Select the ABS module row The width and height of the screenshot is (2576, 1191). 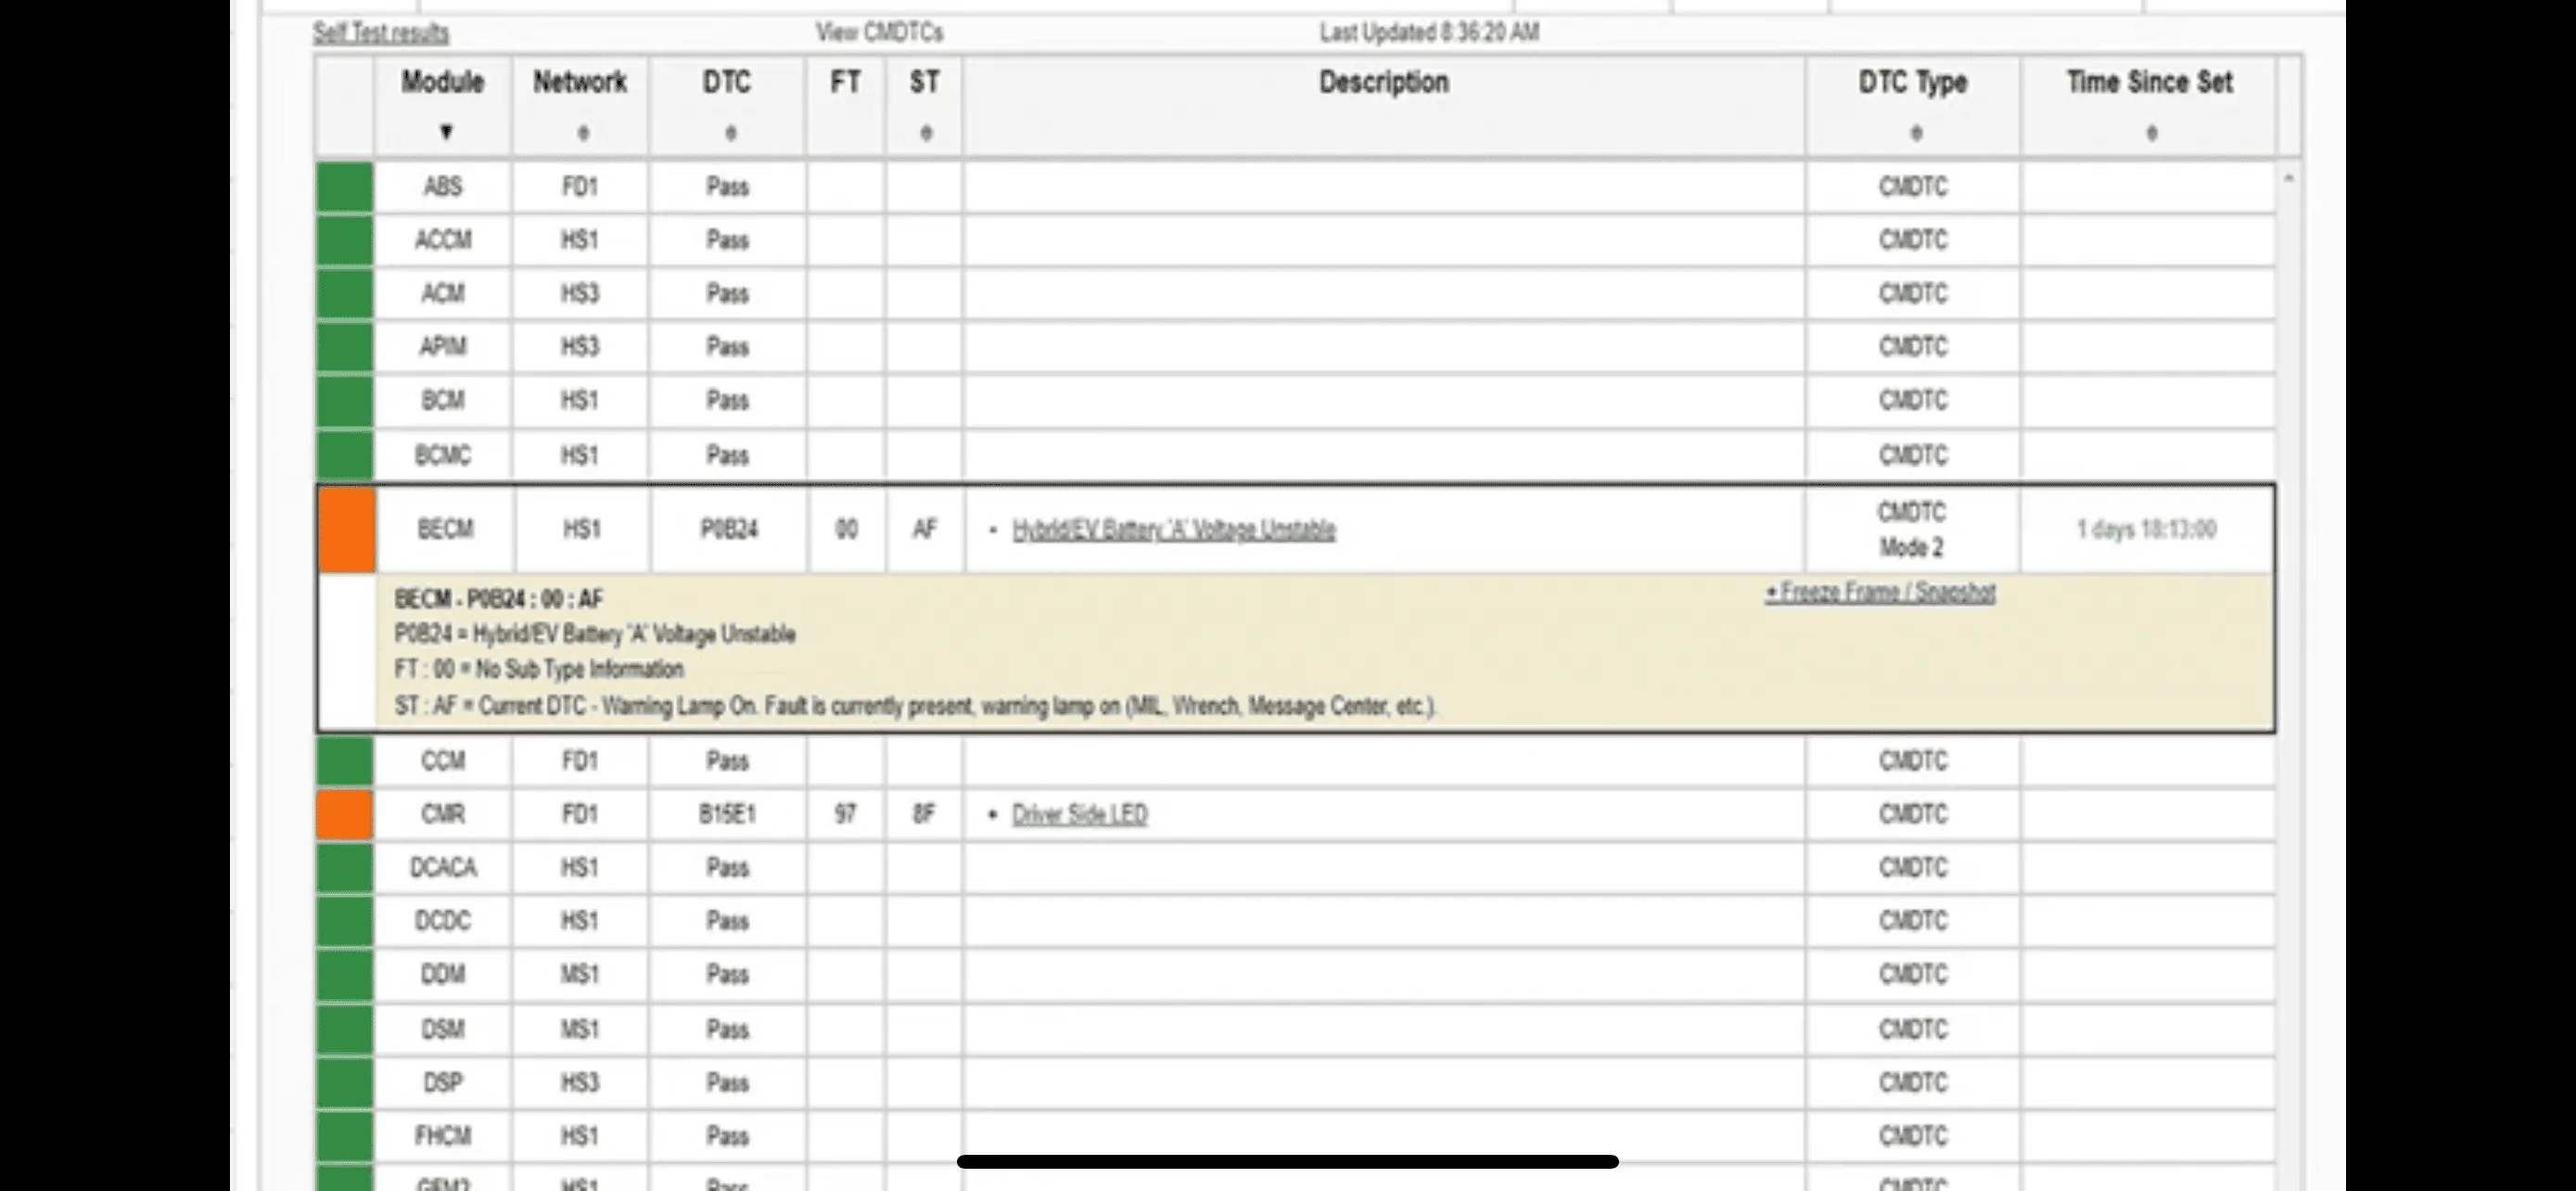[1295, 187]
